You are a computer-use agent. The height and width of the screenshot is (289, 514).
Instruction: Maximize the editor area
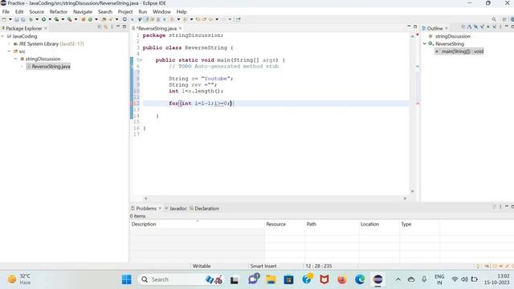pos(415,26)
